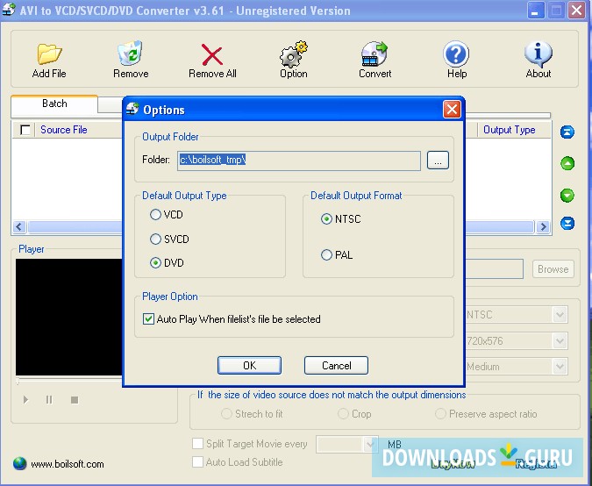Click the Convert disc icon
The height and width of the screenshot is (486, 592).
(x=374, y=54)
